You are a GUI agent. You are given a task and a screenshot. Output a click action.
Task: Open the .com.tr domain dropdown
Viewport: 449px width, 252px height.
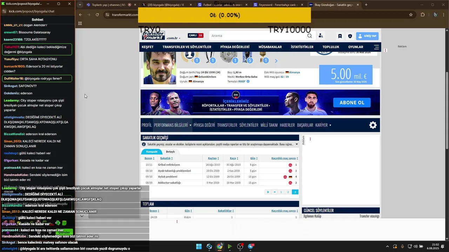(x=174, y=38)
